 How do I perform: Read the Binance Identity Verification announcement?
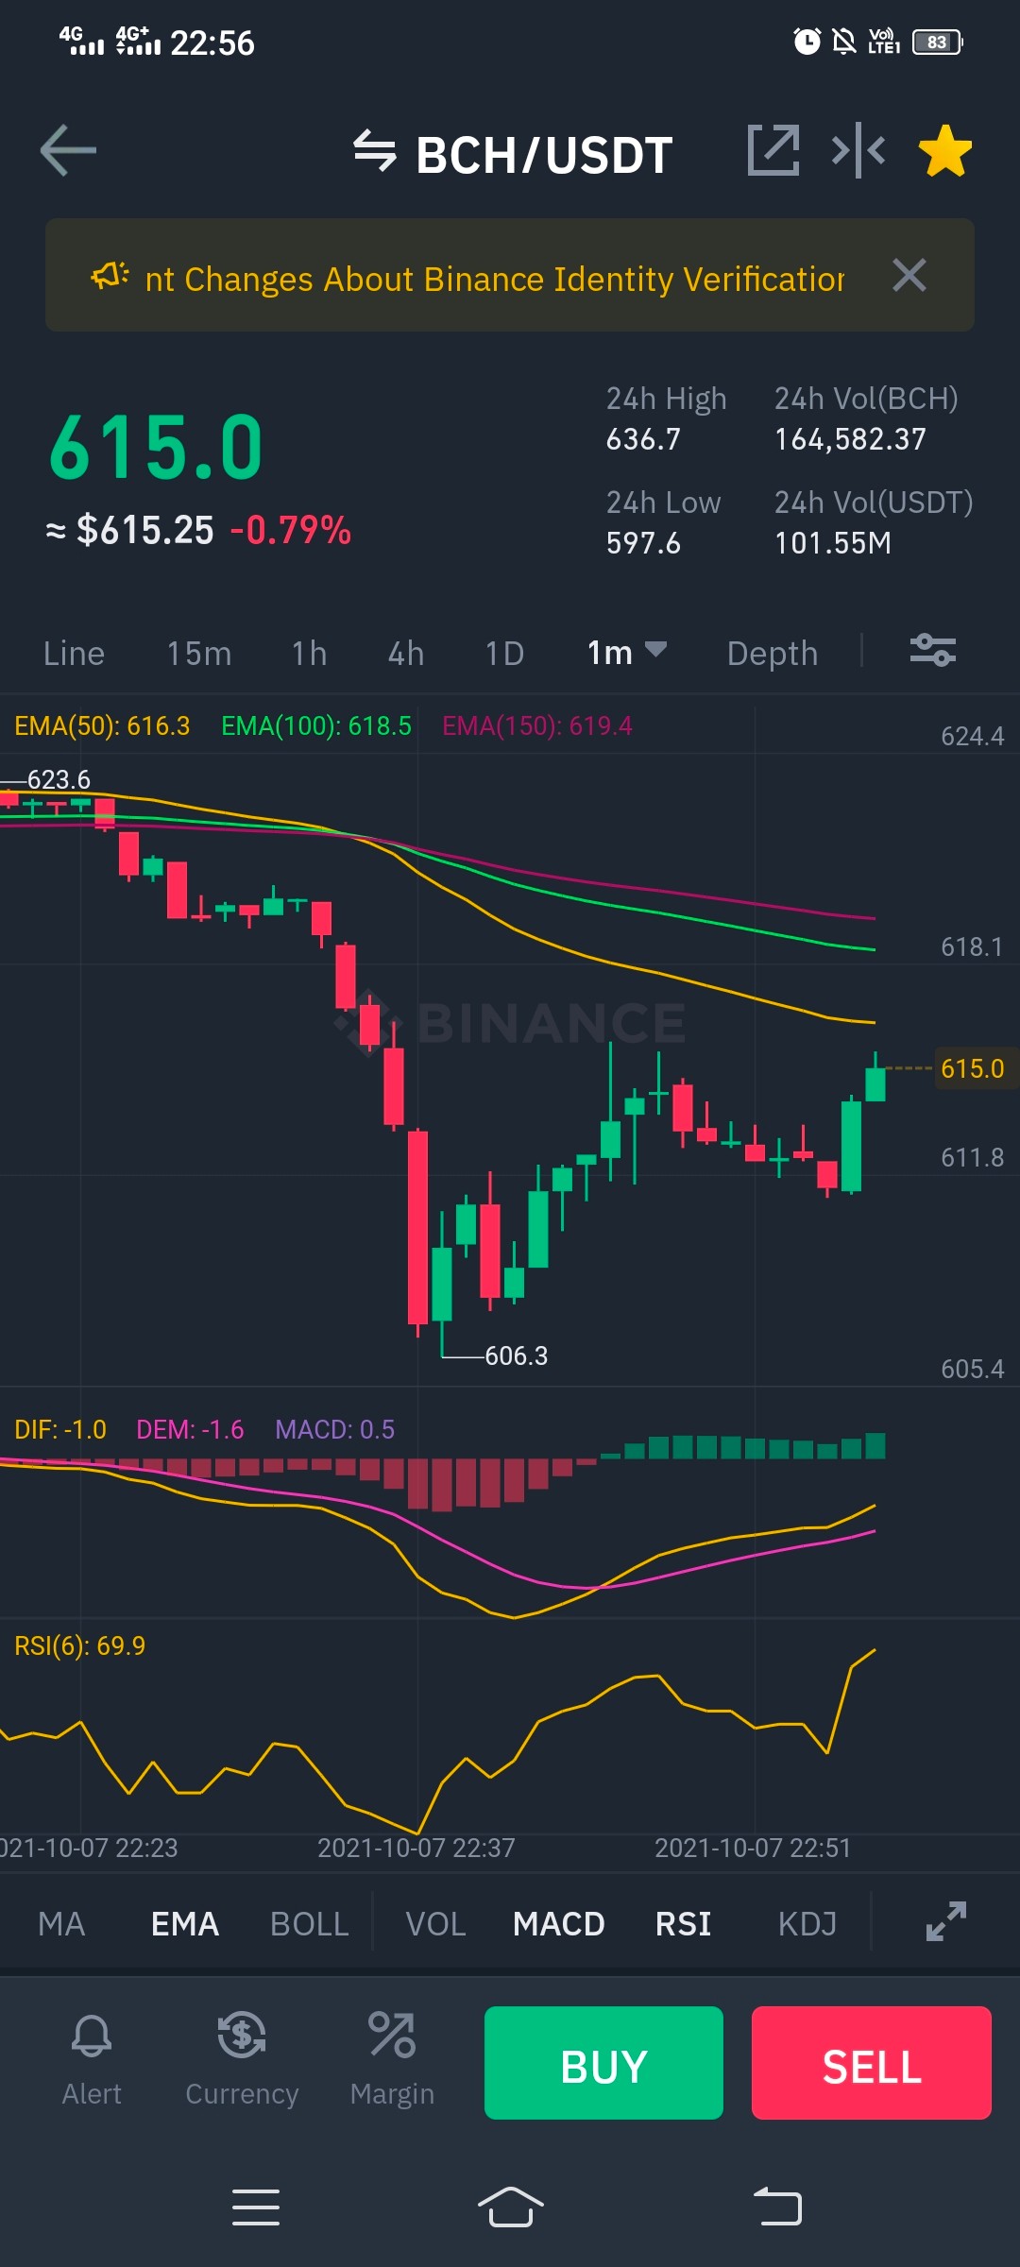[x=494, y=279]
